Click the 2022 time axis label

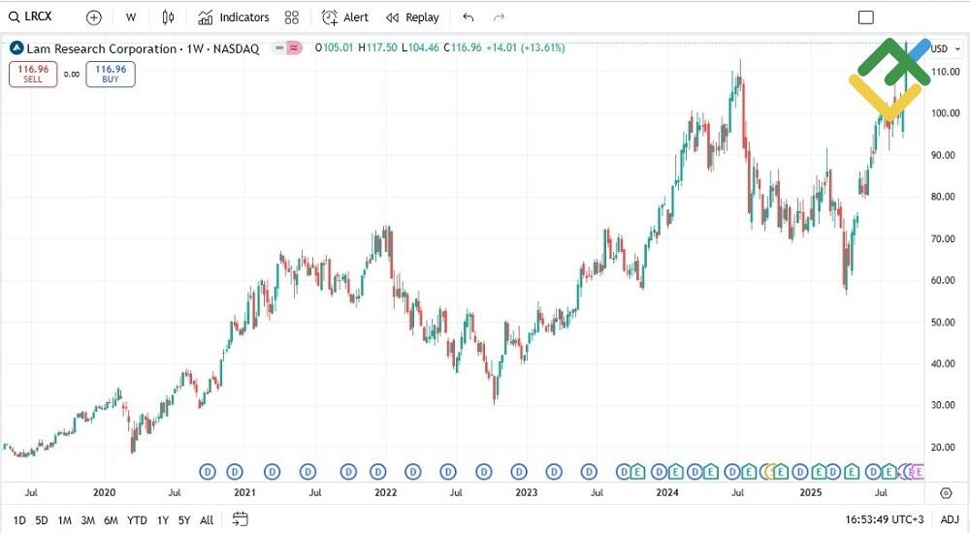[385, 493]
